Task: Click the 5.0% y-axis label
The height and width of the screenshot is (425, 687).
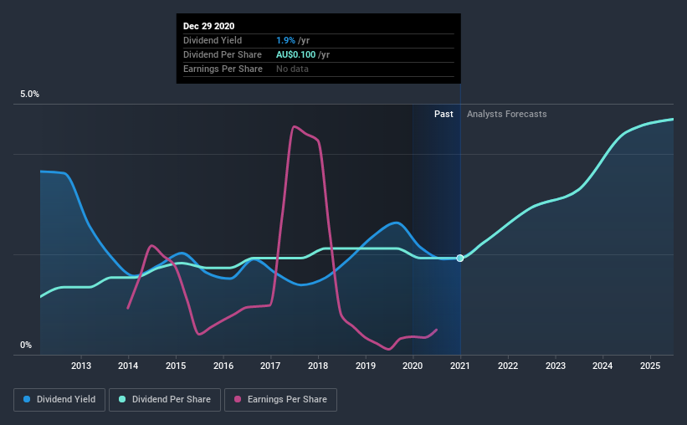Action: pos(29,95)
